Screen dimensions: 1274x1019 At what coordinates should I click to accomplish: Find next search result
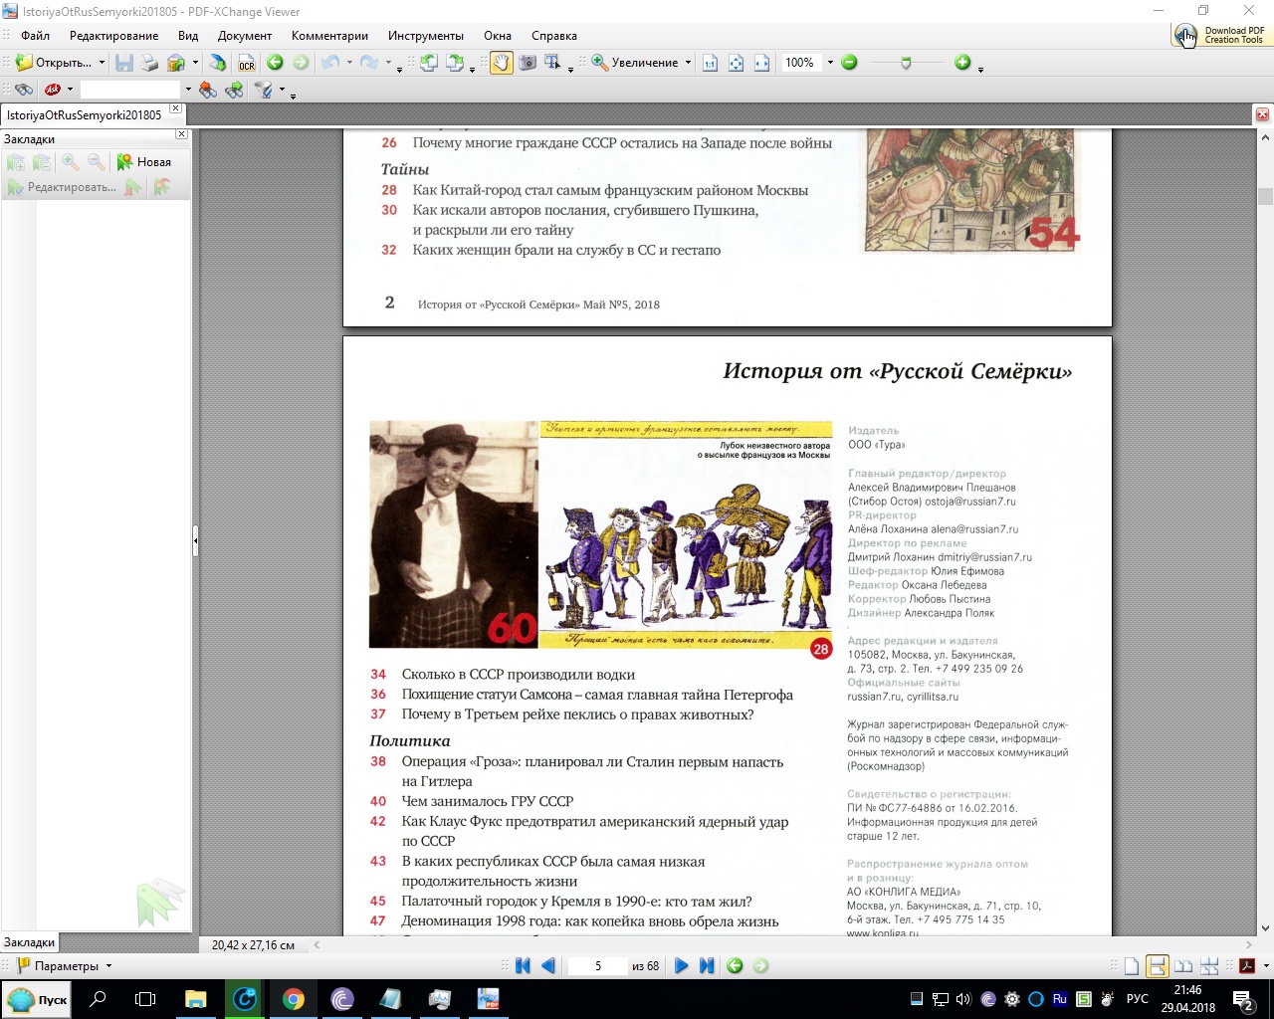[x=235, y=90]
